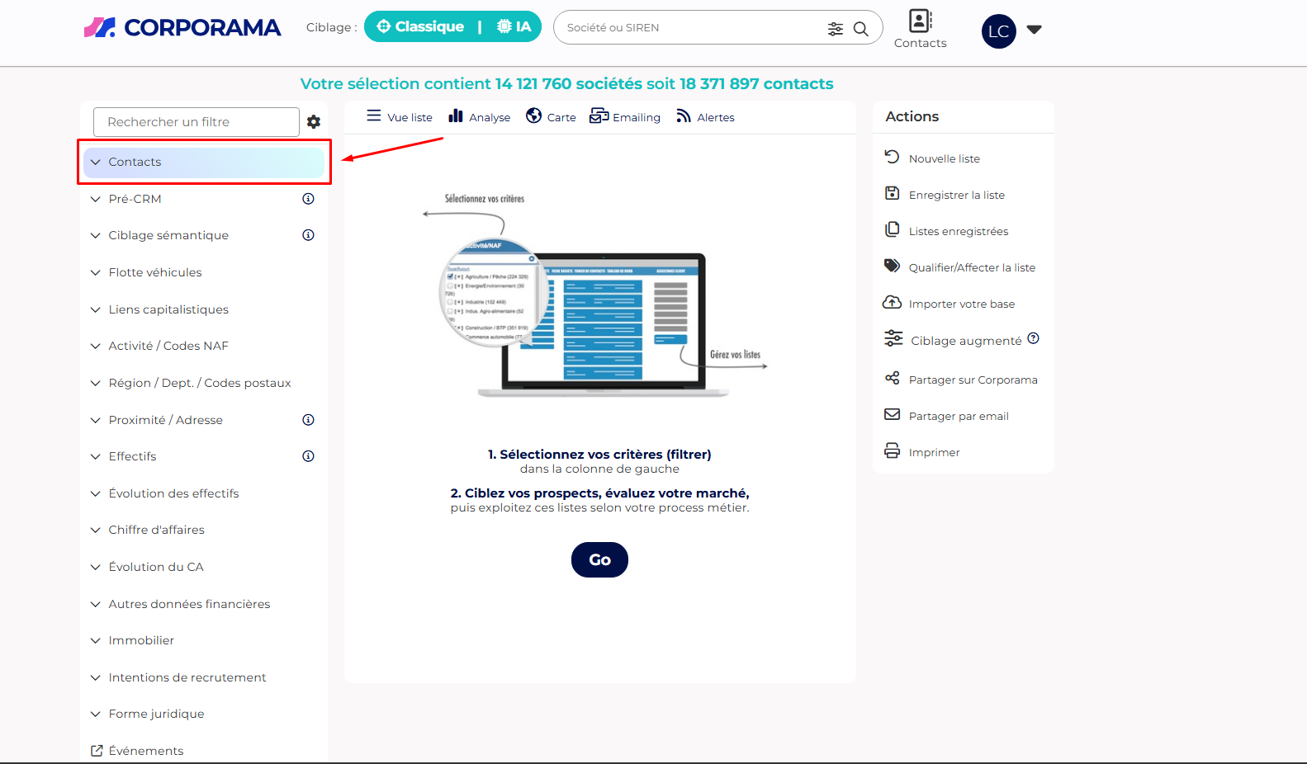Open advanced search sliders icon

pyautogui.click(x=836, y=29)
